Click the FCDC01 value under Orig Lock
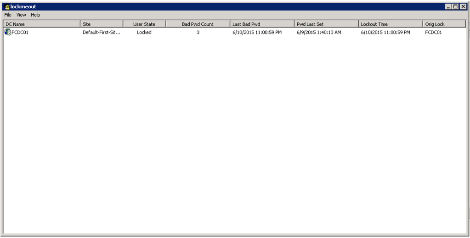Screen dimensions: 470x238 click(433, 33)
